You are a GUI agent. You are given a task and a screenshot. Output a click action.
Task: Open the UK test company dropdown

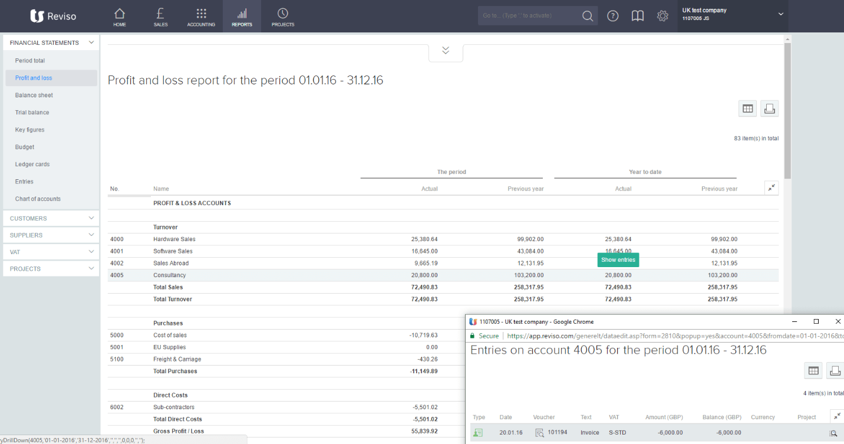[780, 14]
